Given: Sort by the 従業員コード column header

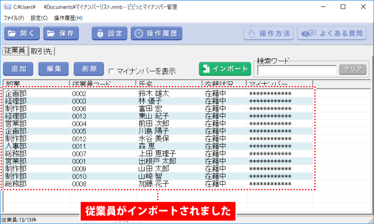Looking at the screenshot, I should click(103, 84).
